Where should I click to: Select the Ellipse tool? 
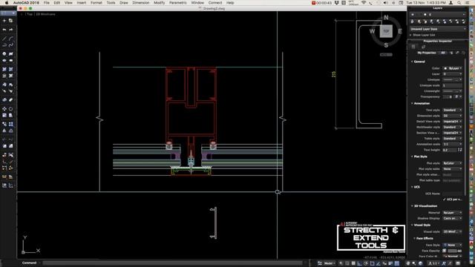pyautogui.click(x=4, y=60)
